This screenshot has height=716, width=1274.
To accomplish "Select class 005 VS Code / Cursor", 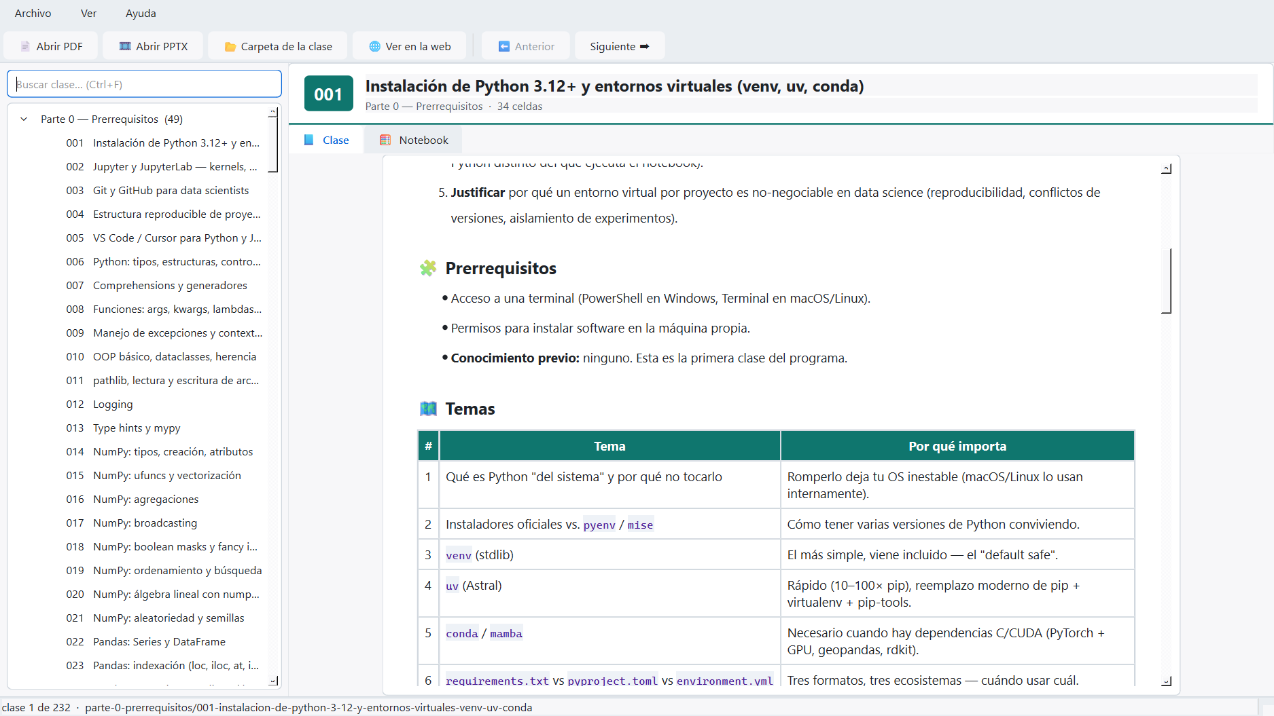I will [163, 238].
